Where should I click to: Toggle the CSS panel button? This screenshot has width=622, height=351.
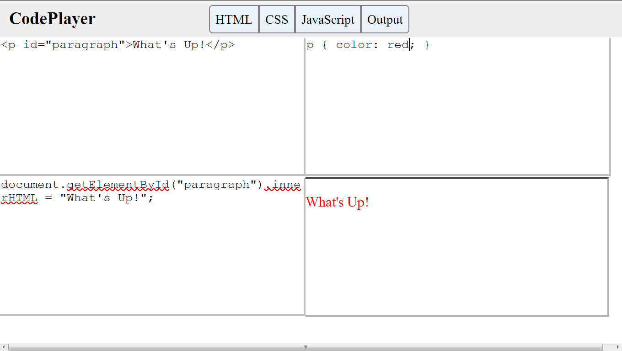pyautogui.click(x=277, y=20)
